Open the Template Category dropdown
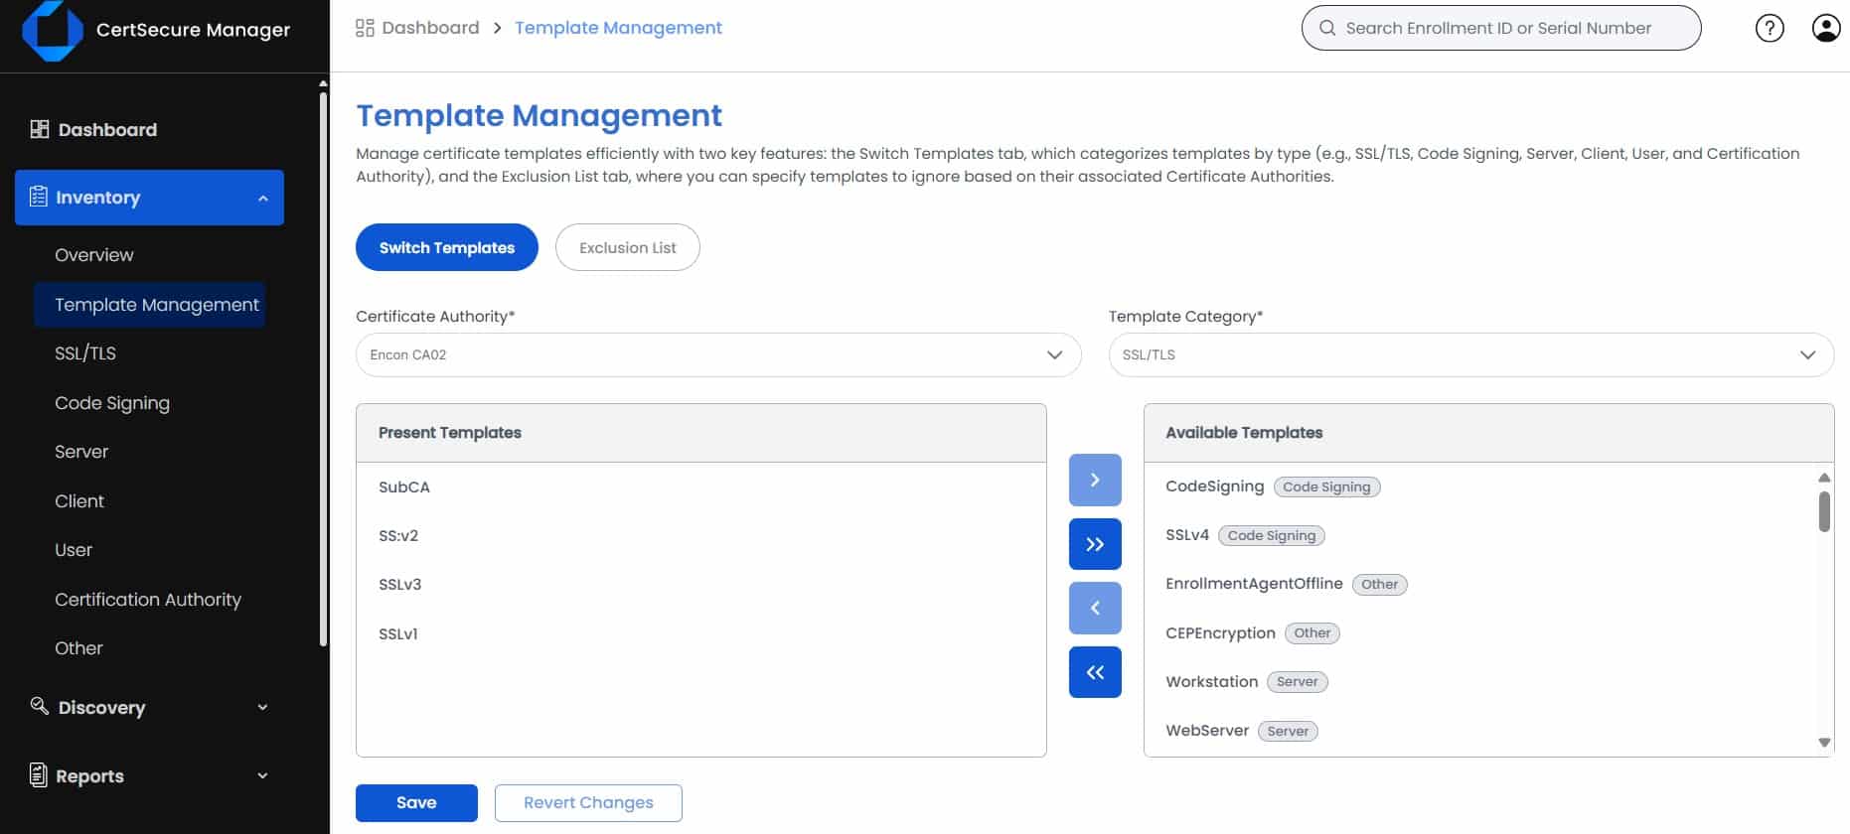 (x=1470, y=354)
